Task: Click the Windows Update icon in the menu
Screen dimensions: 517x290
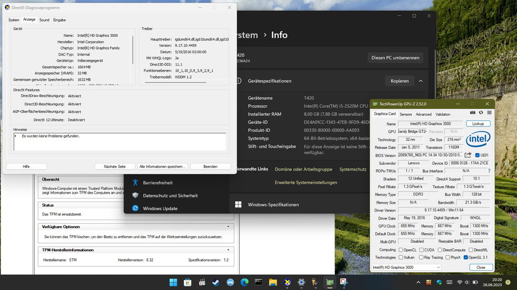Action: pyautogui.click(x=134, y=207)
